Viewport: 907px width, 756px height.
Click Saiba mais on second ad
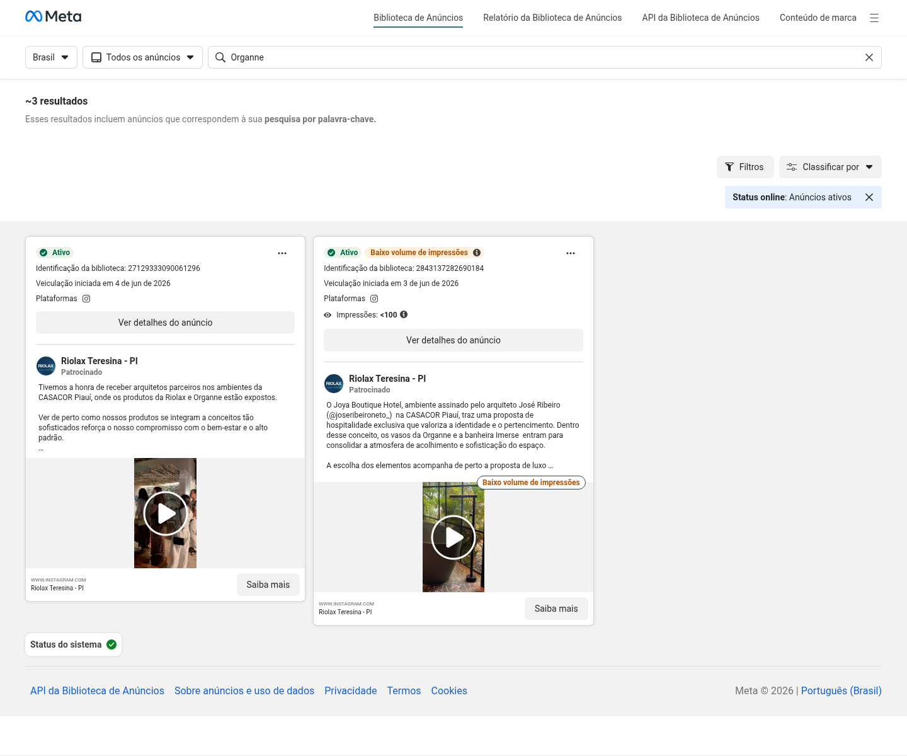[556, 609]
